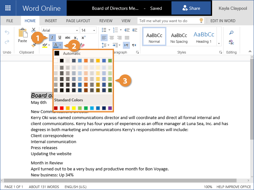This screenshot has width=254, height=190.
Task: Open Find with the magnifier icon
Action: coord(231,33)
